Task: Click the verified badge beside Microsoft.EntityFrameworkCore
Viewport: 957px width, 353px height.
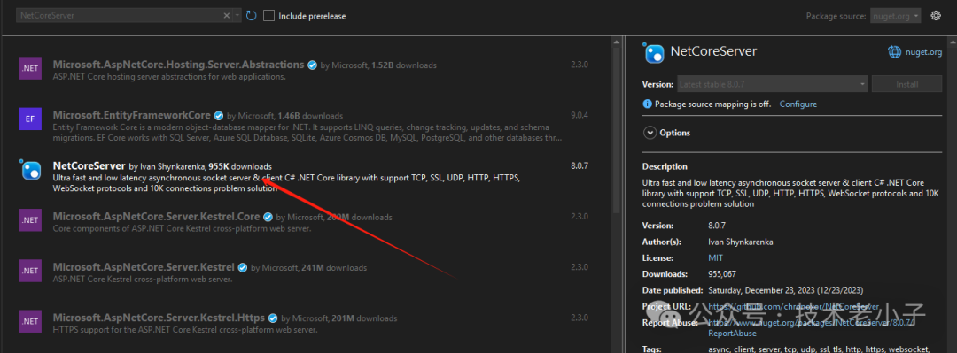Action: (x=219, y=115)
